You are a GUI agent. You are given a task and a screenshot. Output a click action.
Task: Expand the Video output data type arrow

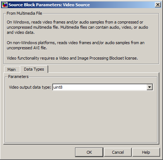149,87
